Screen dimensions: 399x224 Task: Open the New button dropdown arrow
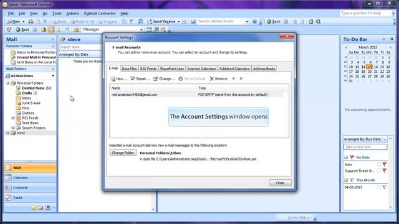click(24, 22)
